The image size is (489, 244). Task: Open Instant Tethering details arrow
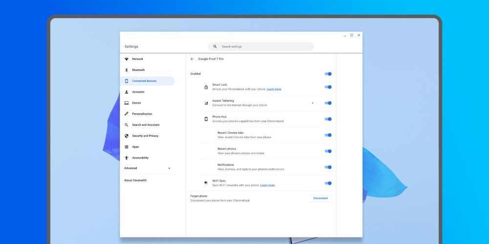coord(312,103)
